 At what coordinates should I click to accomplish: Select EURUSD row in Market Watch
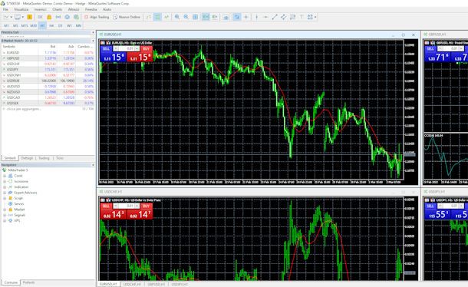(x=48, y=52)
